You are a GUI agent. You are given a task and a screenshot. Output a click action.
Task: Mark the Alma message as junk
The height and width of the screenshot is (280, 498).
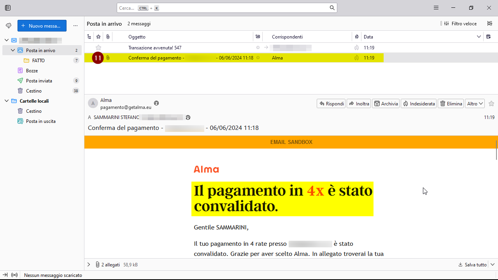pos(357,58)
